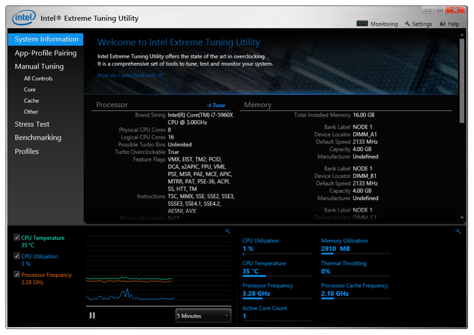474x335 pixels.
Task: Click the Processor Frequency meter bar
Action: [x=277, y=298]
